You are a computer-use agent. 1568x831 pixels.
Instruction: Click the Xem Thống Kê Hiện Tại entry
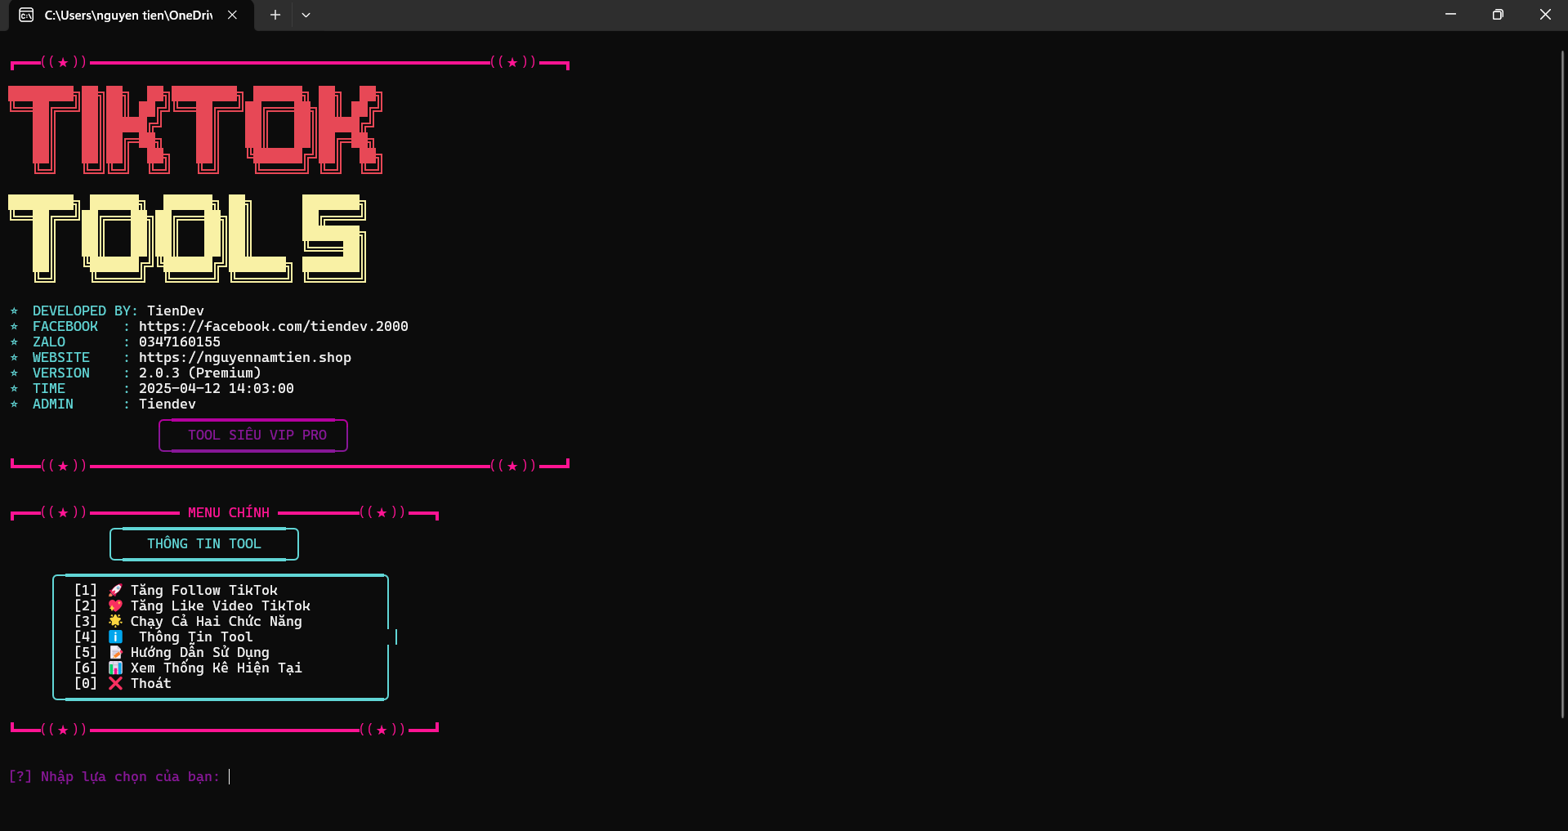(x=216, y=668)
